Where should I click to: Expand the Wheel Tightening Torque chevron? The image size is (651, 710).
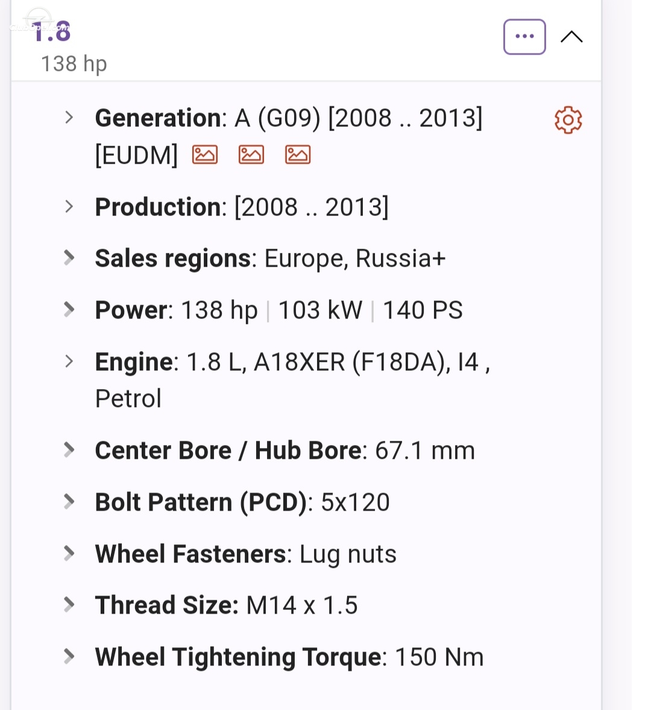coord(69,656)
